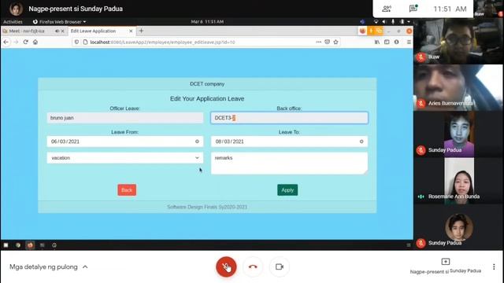Select the Edit Leave Application tab
This screenshot has height=283, width=504.
[x=93, y=31]
